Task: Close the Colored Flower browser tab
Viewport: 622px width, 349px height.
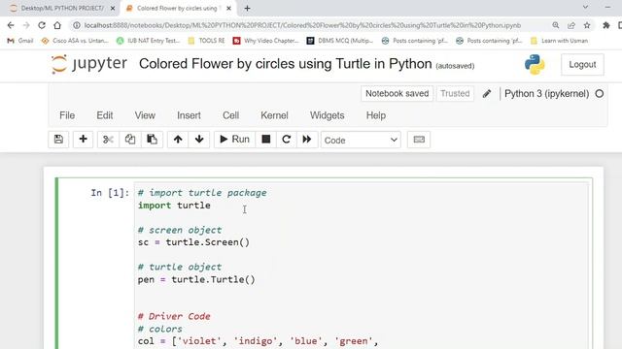Action: click(x=228, y=9)
